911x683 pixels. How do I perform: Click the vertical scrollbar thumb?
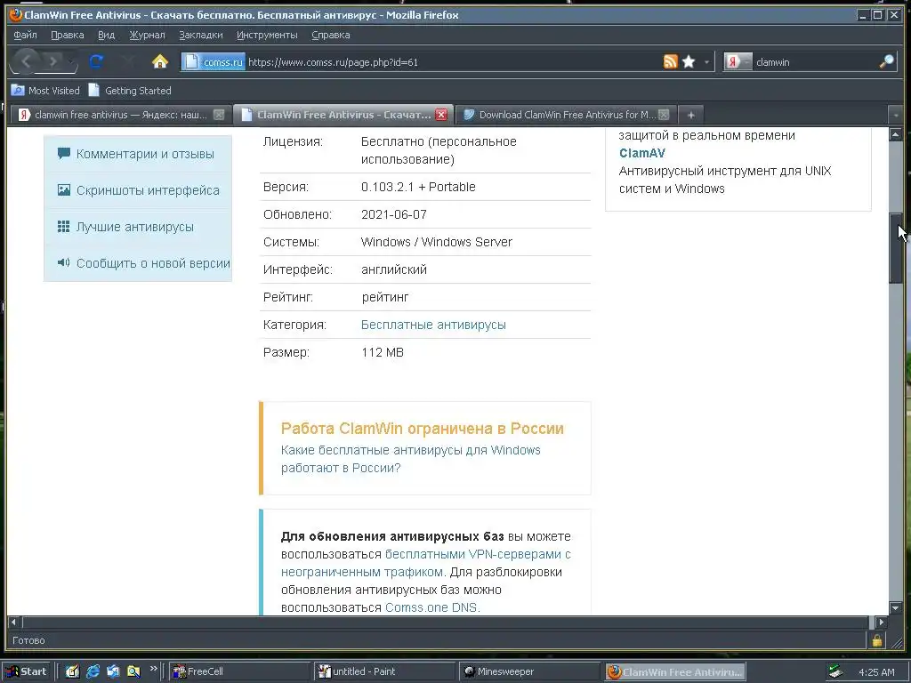tap(895, 249)
